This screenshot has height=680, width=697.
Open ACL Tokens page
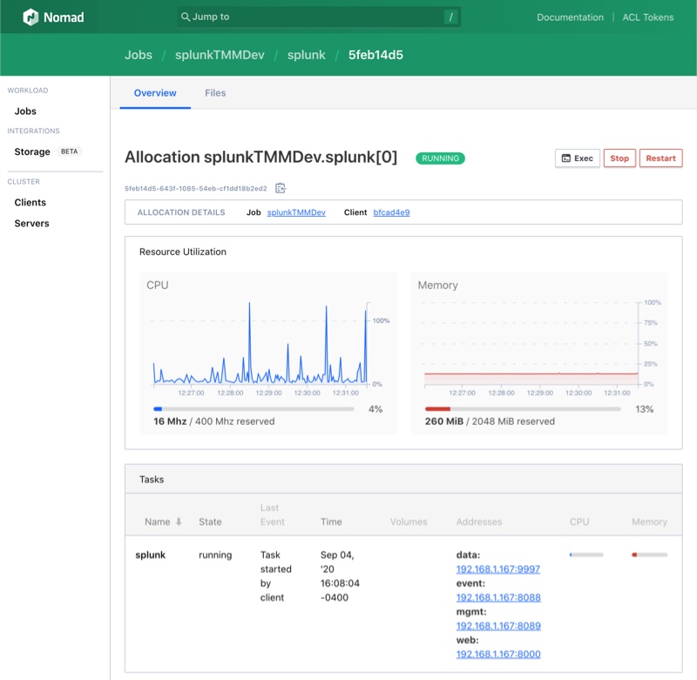pyautogui.click(x=647, y=17)
